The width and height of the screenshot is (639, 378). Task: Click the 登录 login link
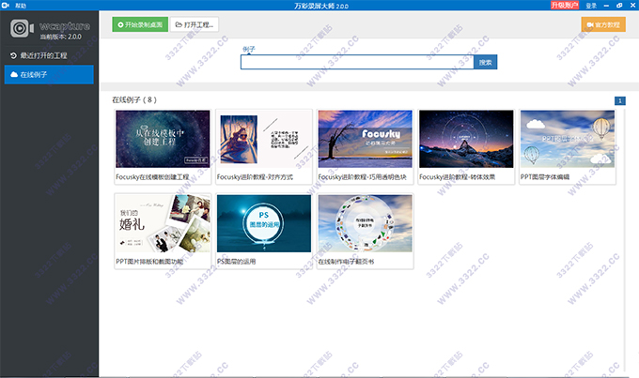tap(591, 6)
